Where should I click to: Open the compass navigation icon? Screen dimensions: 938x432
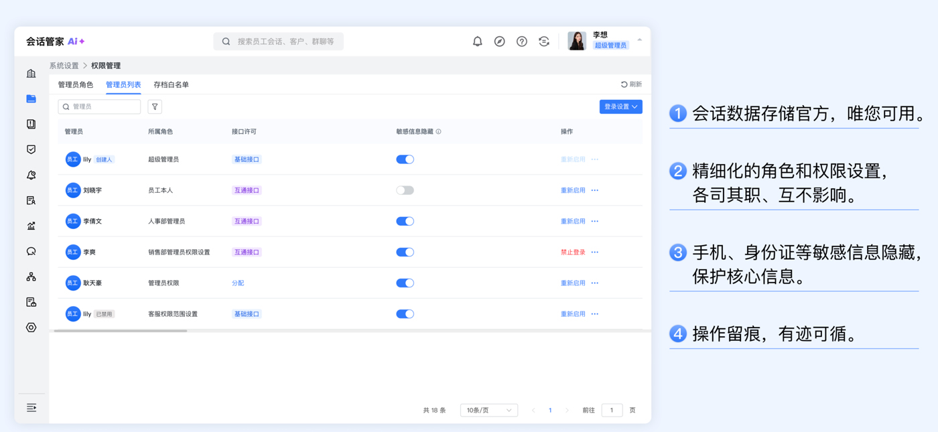[499, 42]
